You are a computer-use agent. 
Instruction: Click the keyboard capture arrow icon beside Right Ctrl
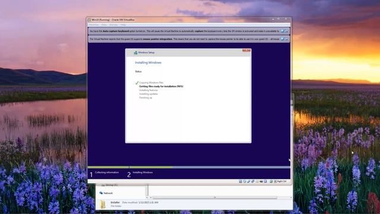click(x=275, y=181)
